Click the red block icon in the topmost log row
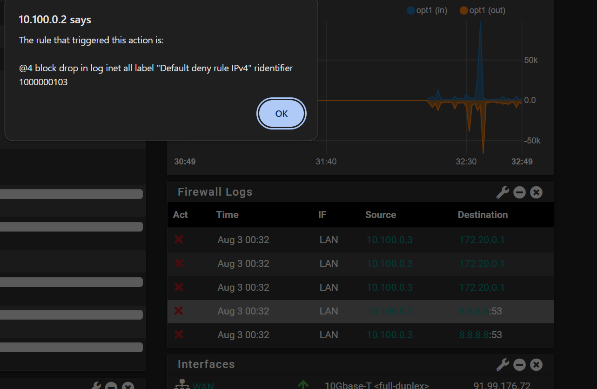Image resolution: width=597 pixels, height=389 pixels. [x=179, y=240]
